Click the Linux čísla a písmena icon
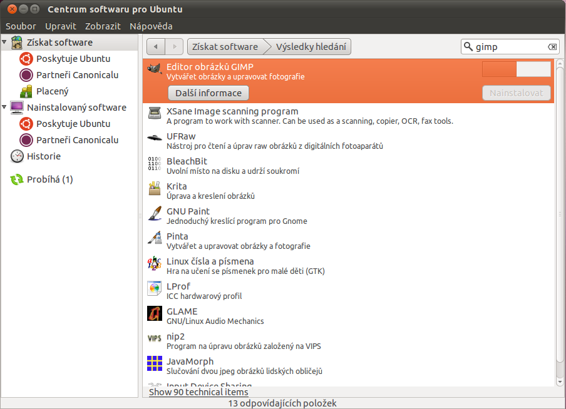566x409 pixels. 155,263
